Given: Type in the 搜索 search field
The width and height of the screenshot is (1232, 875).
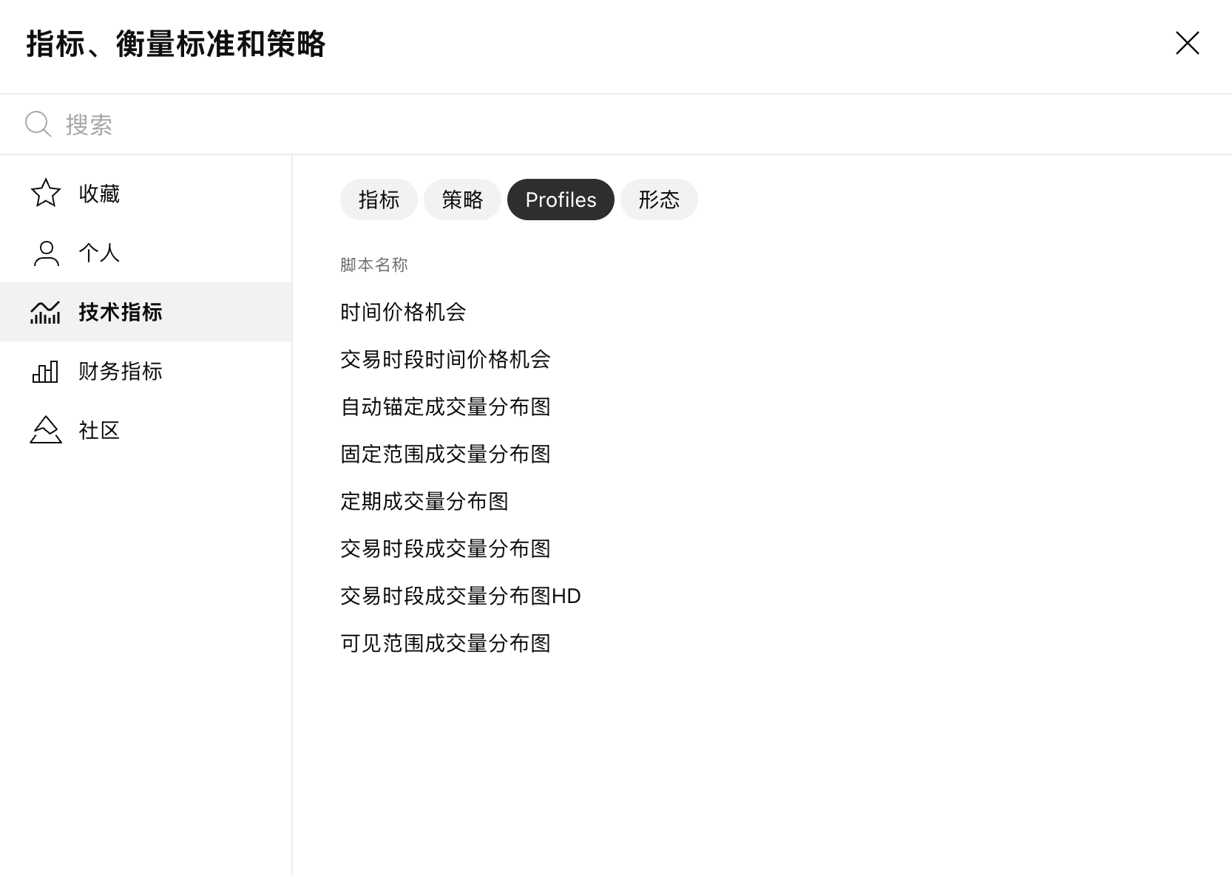Looking at the screenshot, I should [x=592, y=124].
